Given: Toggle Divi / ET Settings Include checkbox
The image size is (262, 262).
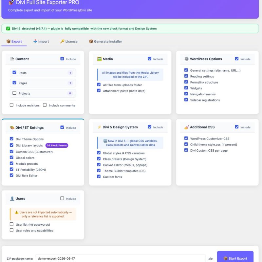Looking at the screenshot, I should (x=62, y=127).
